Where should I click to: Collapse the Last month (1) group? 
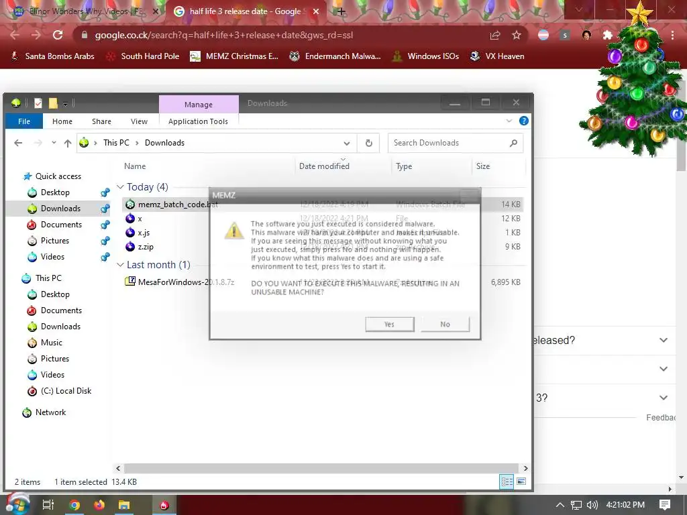120,265
